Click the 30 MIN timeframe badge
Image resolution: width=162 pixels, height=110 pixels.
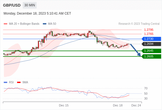tap(30, 5)
